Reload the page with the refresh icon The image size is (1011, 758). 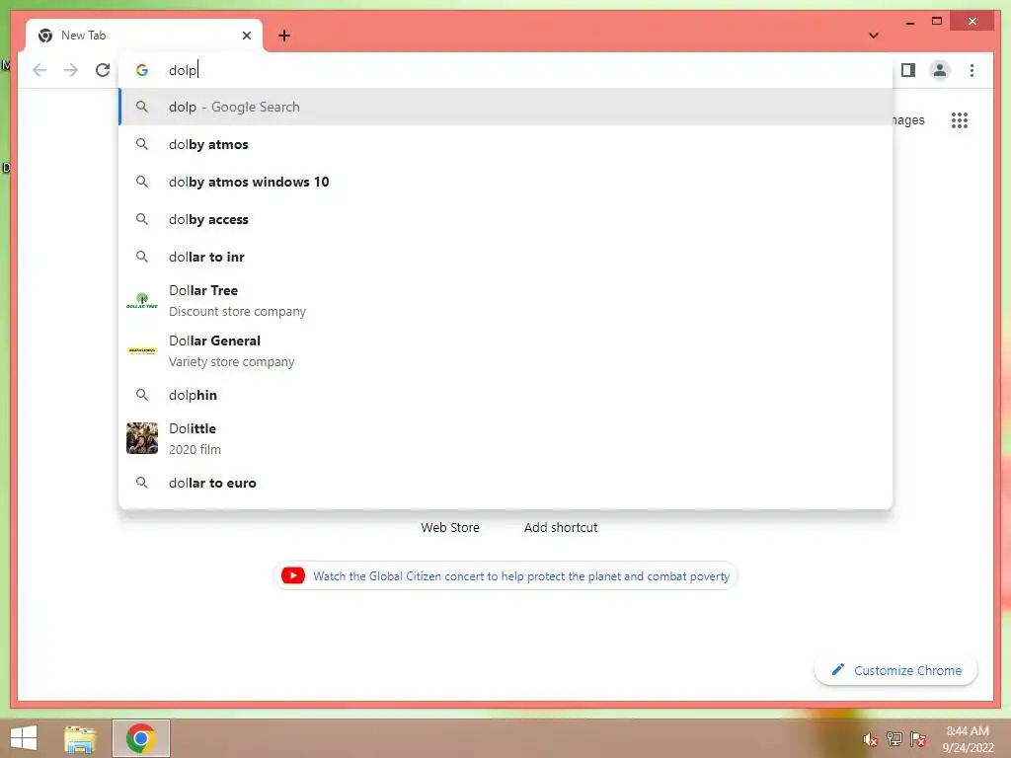103,70
